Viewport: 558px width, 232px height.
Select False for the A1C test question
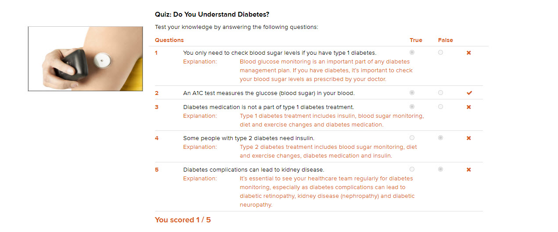click(x=440, y=93)
